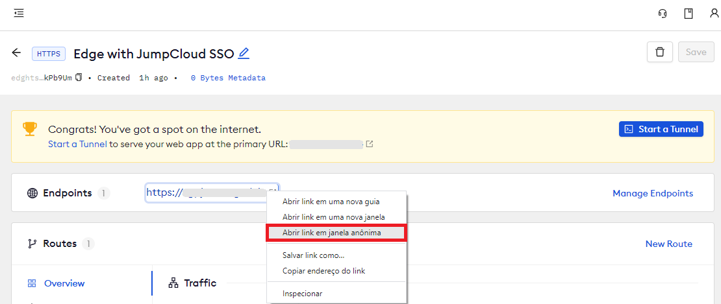Screen dimensions: 721x304
Task: Choose Abrir link em uma nova guia
Action: 336,202
